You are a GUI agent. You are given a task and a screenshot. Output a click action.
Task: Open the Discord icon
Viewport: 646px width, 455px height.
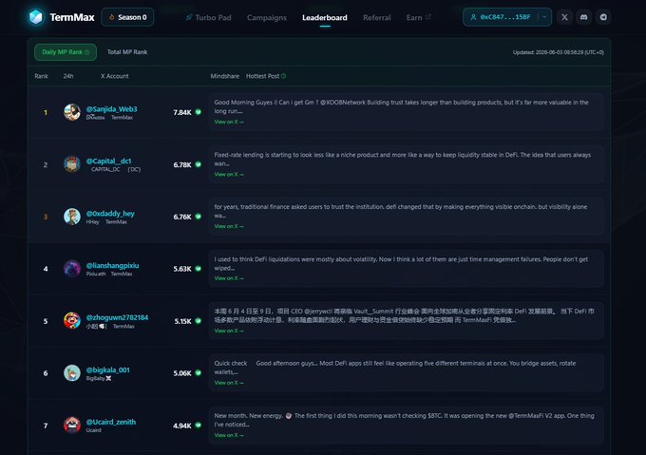pos(584,17)
